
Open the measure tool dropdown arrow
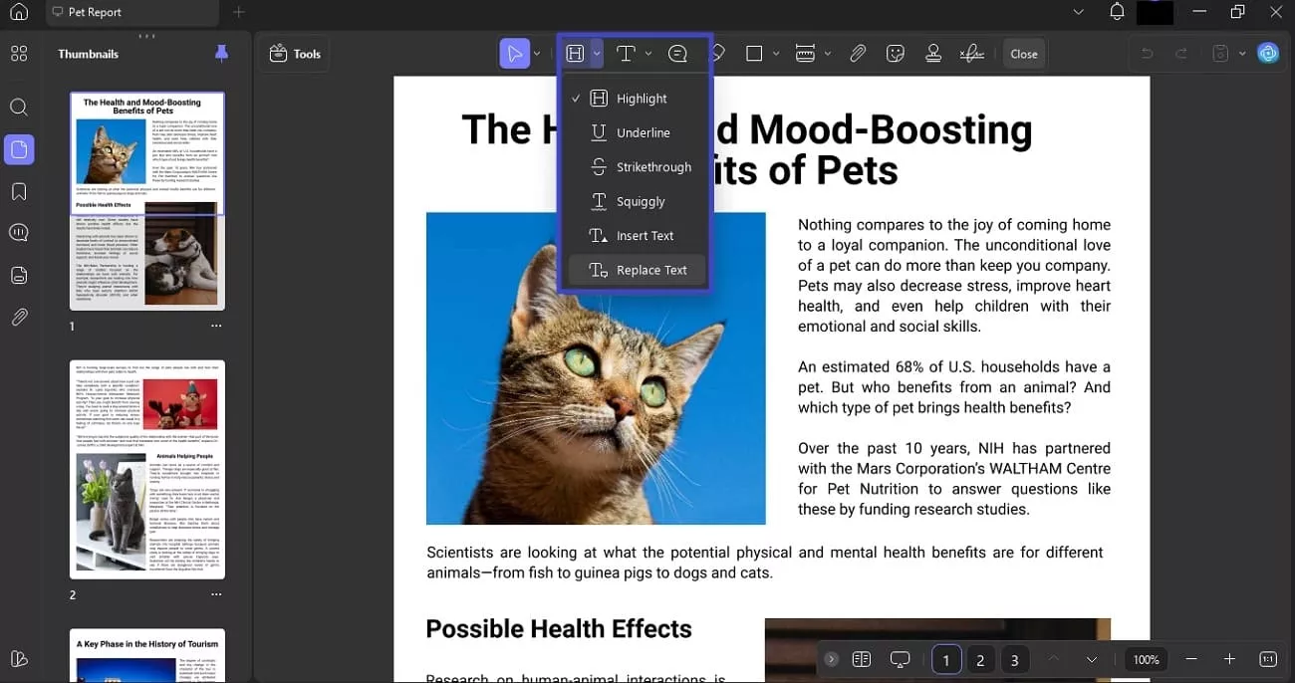pyautogui.click(x=828, y=54)
